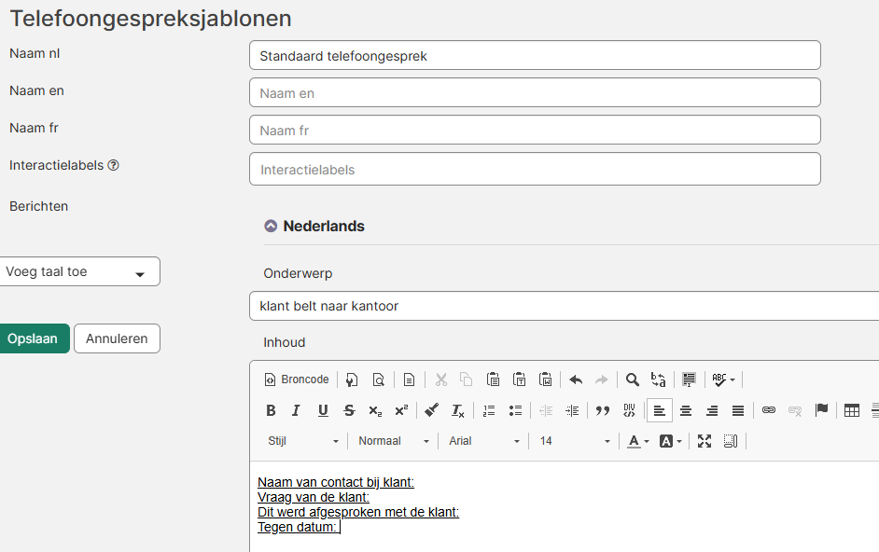The width and height of the screenshot is (879, 552).
Task: Open the Stijl styles dropdown
Action: (x=303, y=441)
